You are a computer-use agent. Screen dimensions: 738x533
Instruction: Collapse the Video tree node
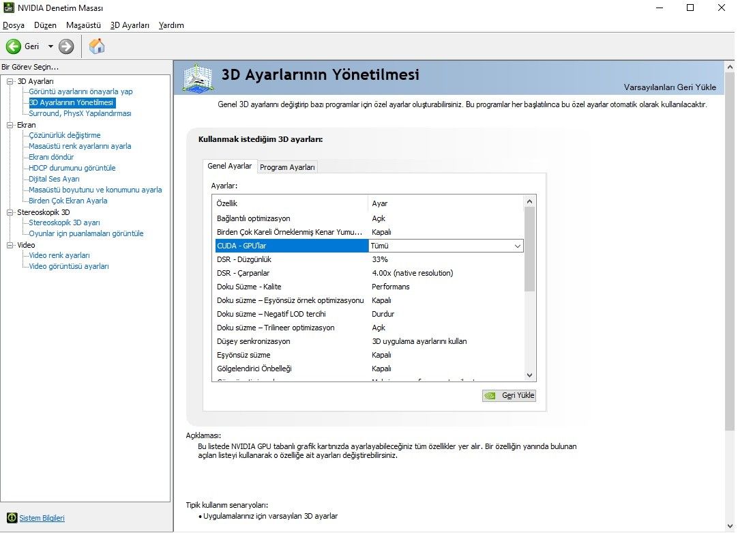coord(10,245)
